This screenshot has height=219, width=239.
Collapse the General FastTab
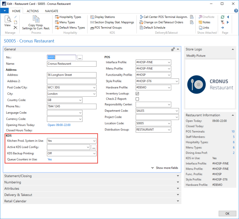(178, 49)
